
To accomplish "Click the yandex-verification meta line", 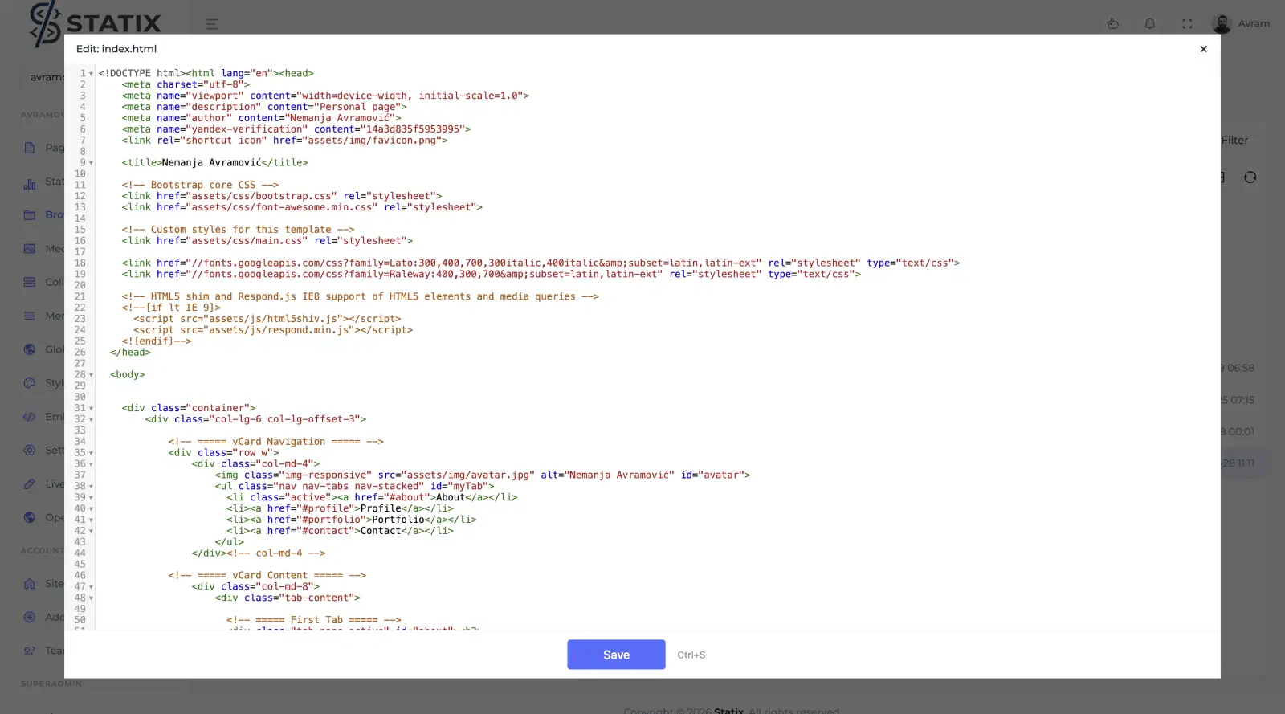I will coord(296,129).
